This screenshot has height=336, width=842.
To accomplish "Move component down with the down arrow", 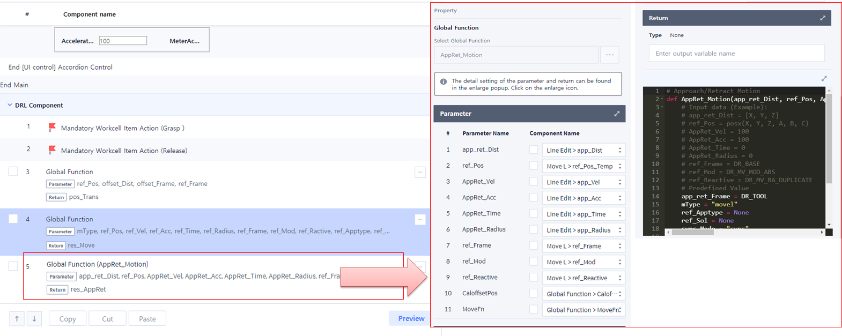I will (34, 318).
